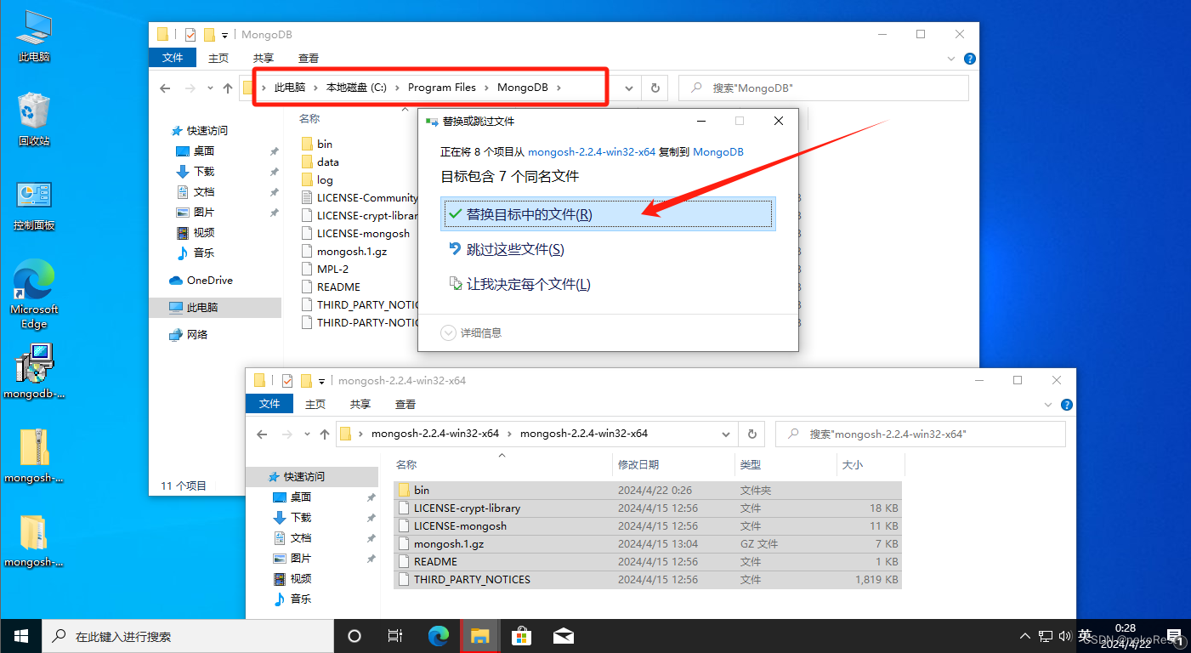Expand 详细信息 in the replace dialog
The width and height of the screenshot is (1191, 653).
[471, 333]
